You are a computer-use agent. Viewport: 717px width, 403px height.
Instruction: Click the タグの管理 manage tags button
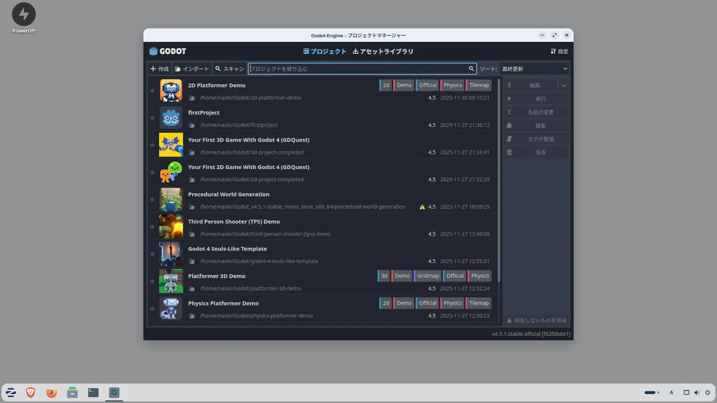[x=537, y=139]
